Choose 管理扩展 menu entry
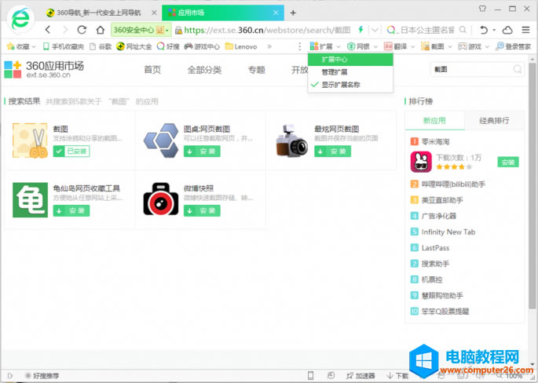Image resolution: width=538 pixels, height=383 pixels. point(334,72)
